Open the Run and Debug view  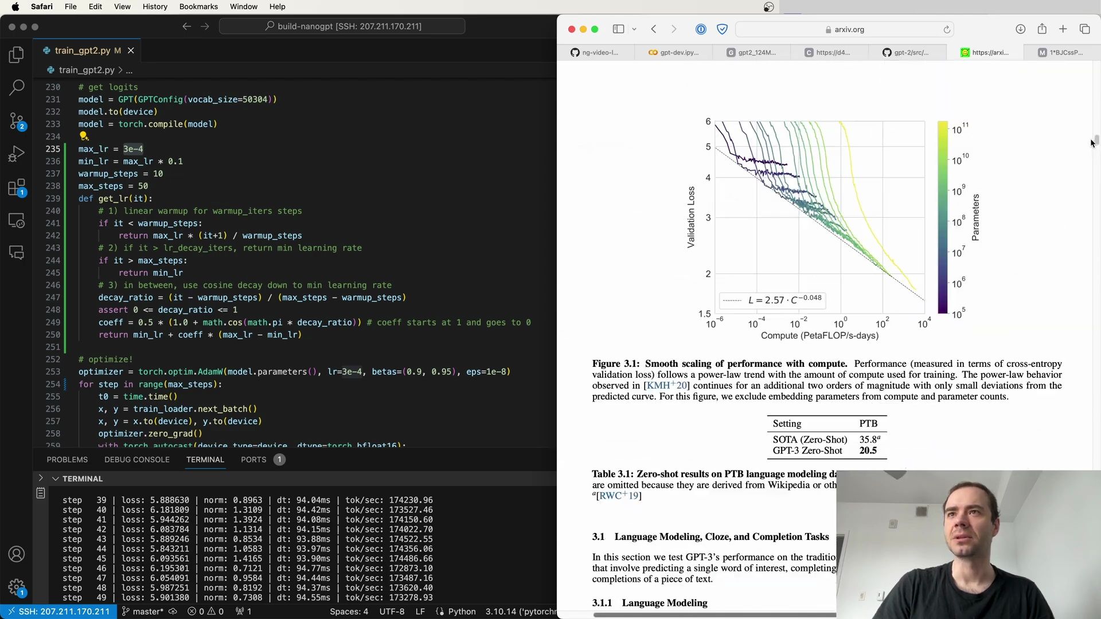coord(17,154)
